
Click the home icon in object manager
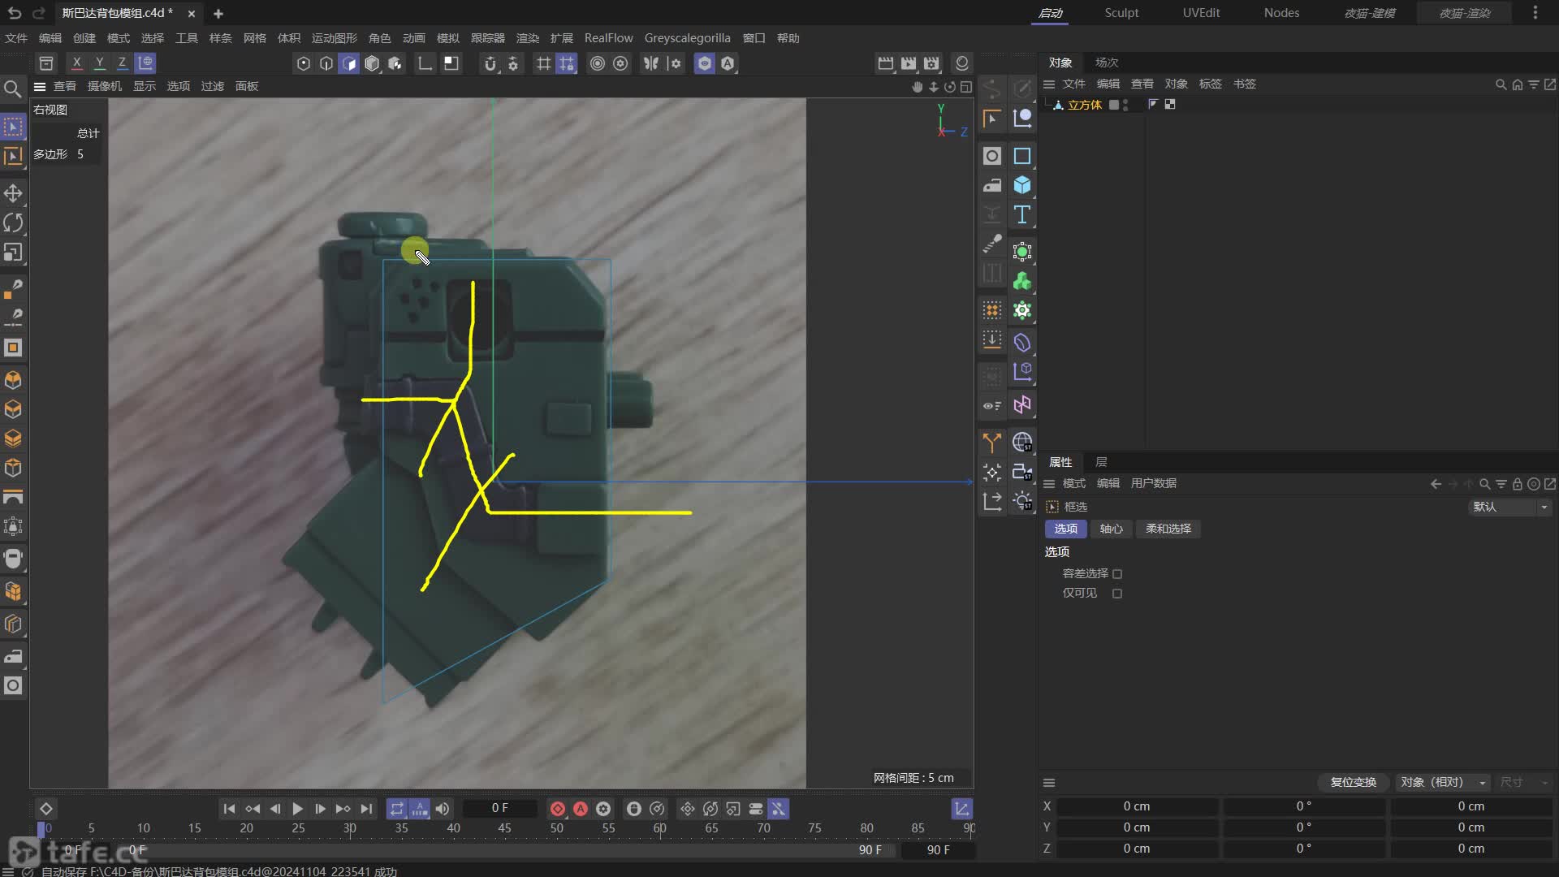click(x=1517, y=84)
